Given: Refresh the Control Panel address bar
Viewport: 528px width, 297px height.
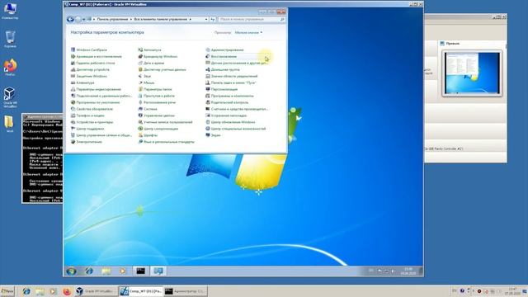Looking at the screenshot, I should coord(213,20).
